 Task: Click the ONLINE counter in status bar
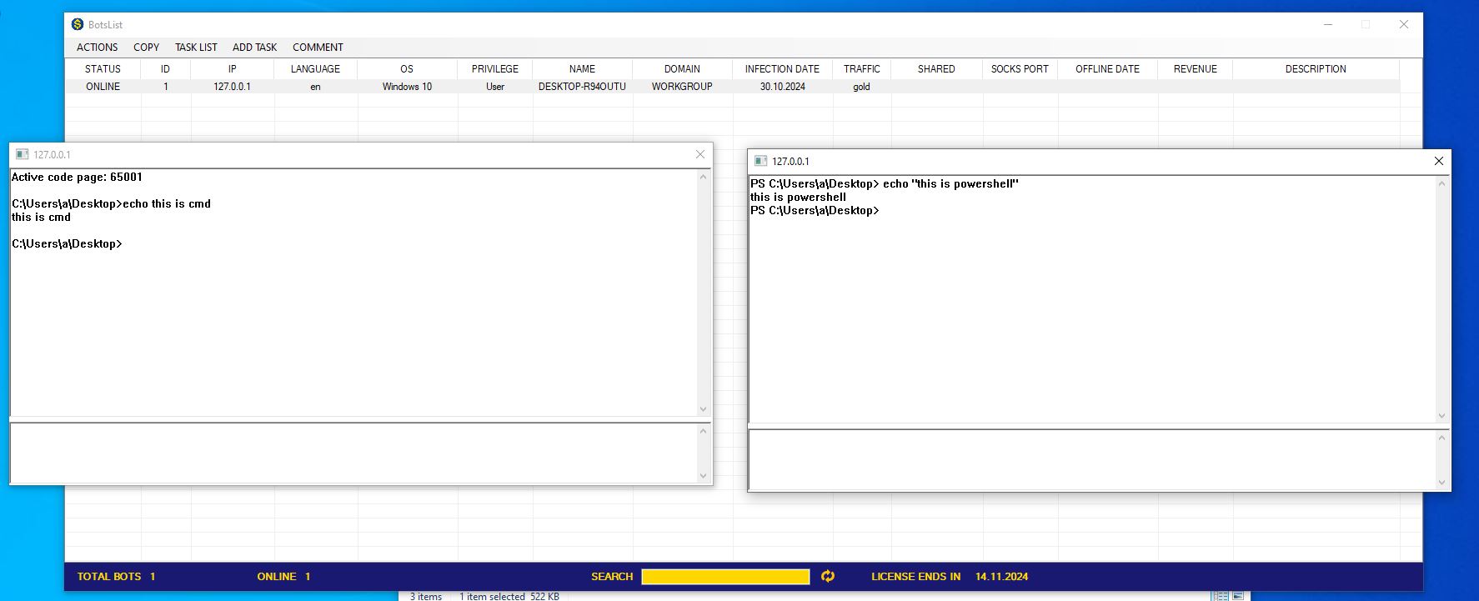[283, 576]
